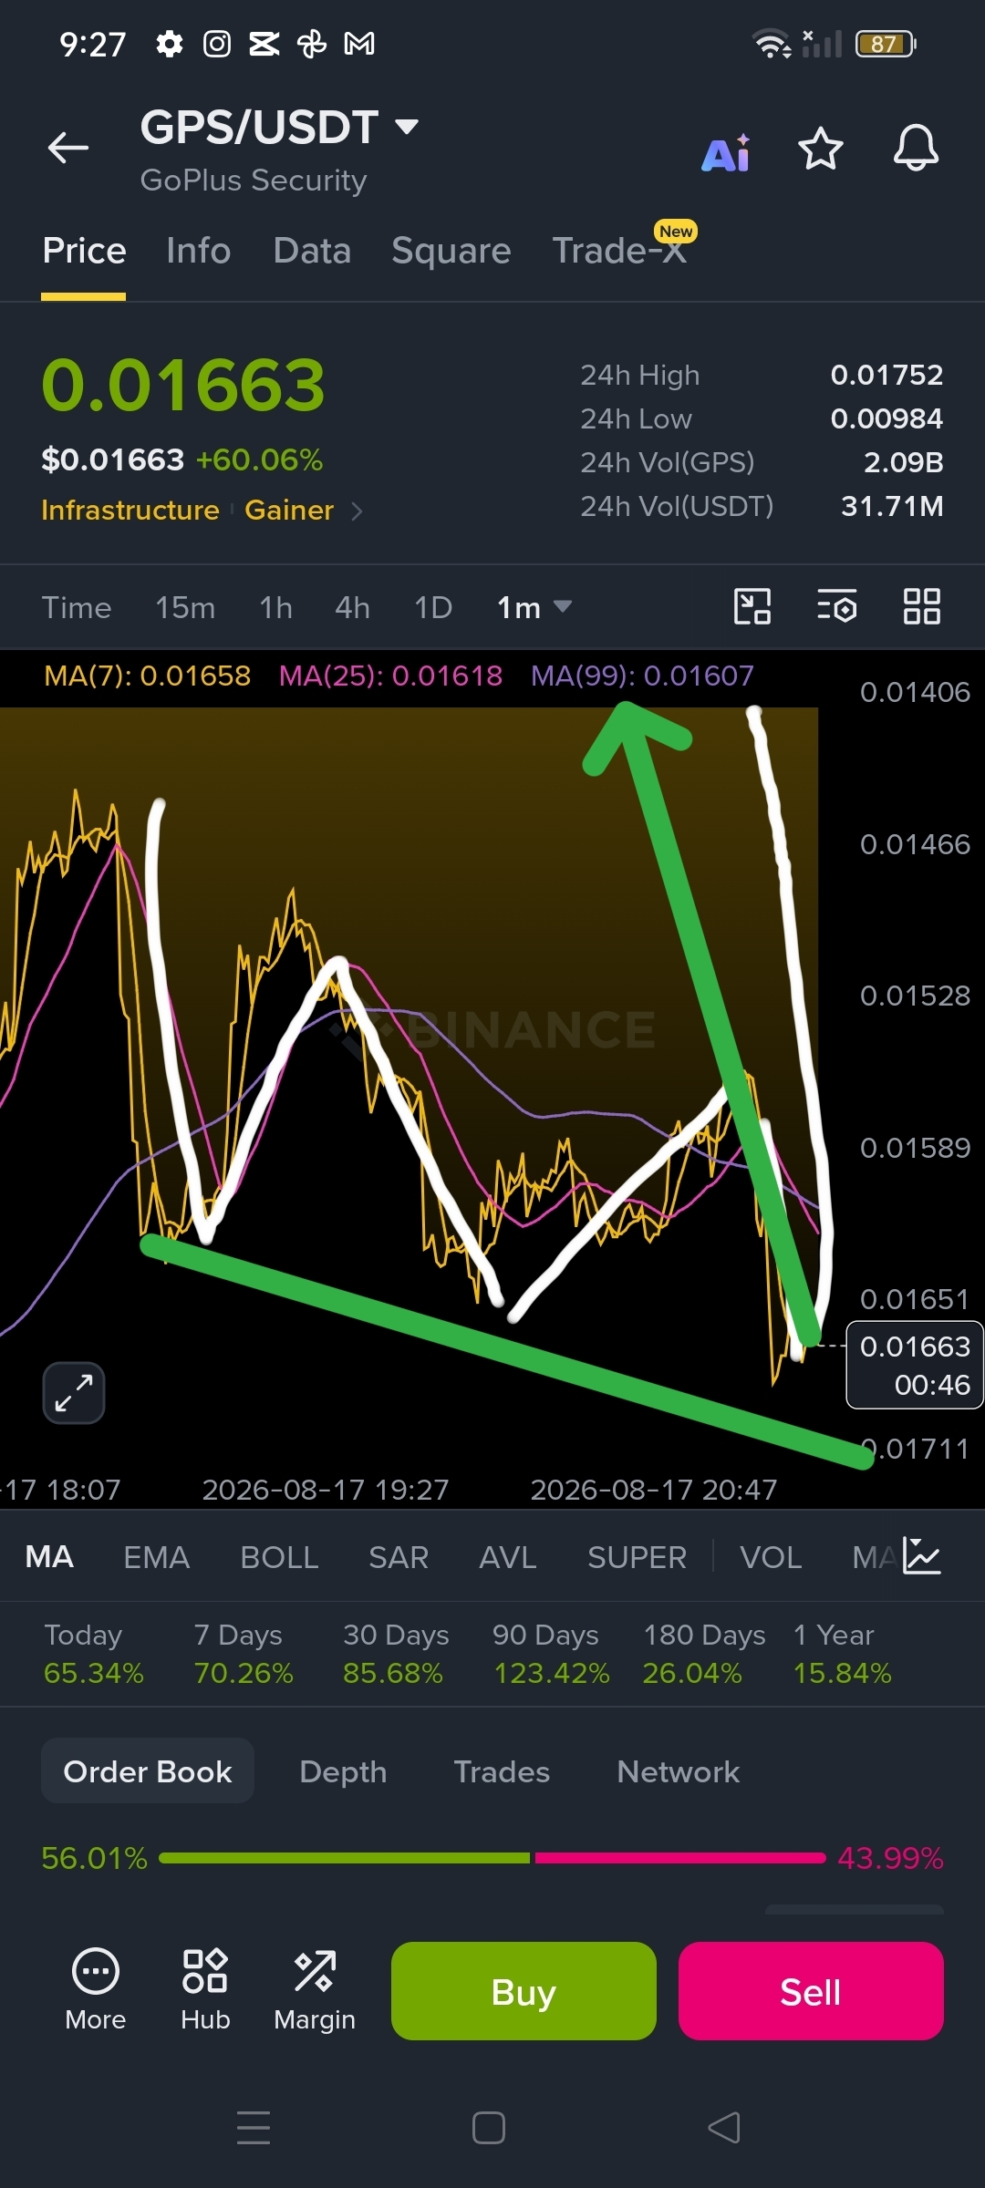This screenshot has height=2188, width=985.
Task: Select the 15m interval
Action: pyautogui.click(x=185, y=607)
